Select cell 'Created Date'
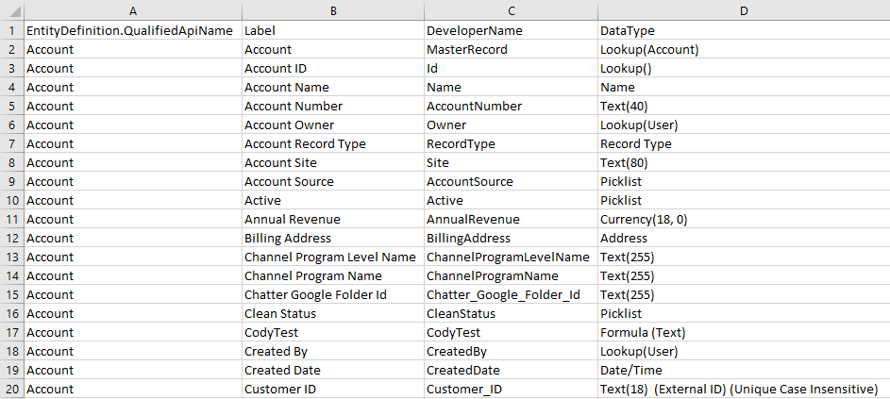The width and height of the screenshot is (890, 399). (333, 370)
